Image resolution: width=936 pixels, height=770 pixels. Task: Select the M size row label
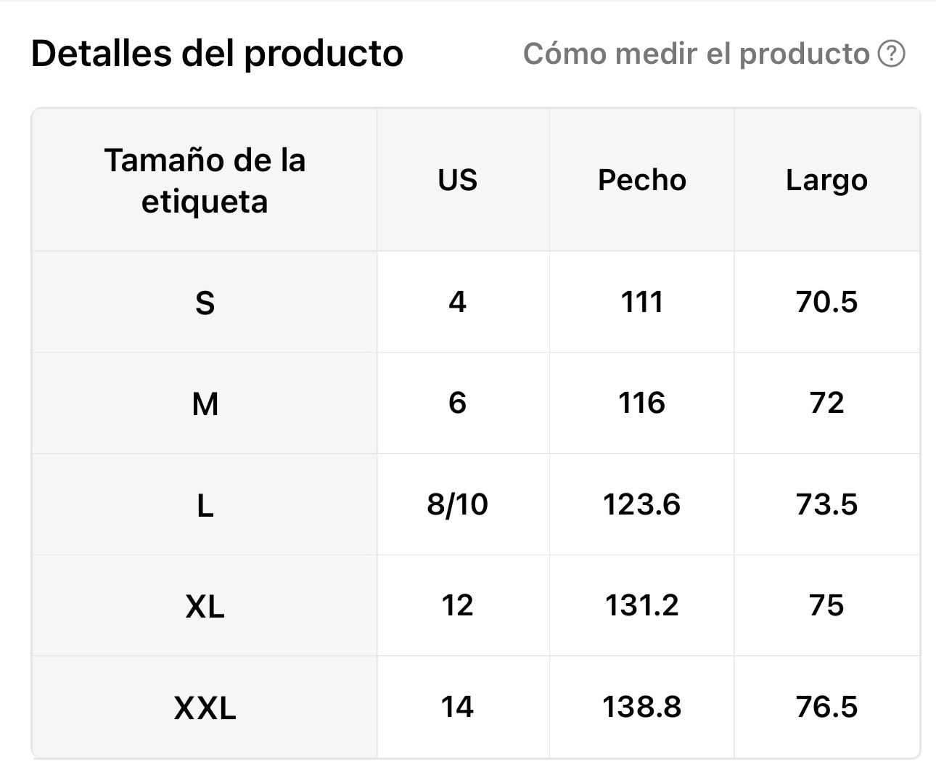coord(205,404)
